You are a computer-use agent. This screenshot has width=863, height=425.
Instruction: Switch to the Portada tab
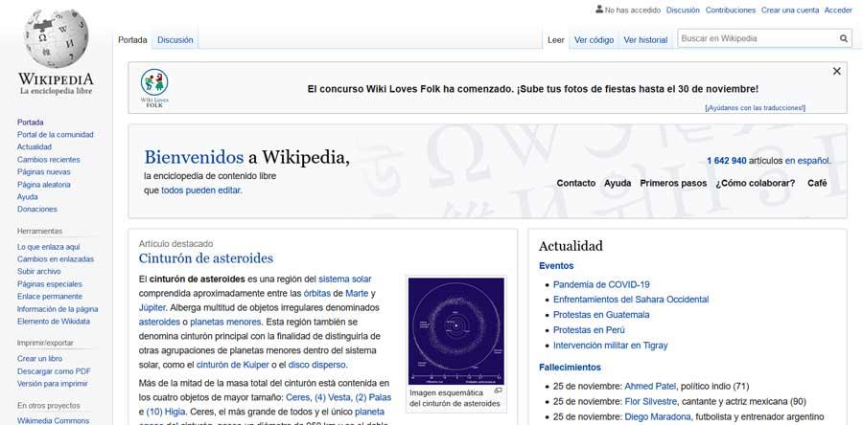point(132,40)
